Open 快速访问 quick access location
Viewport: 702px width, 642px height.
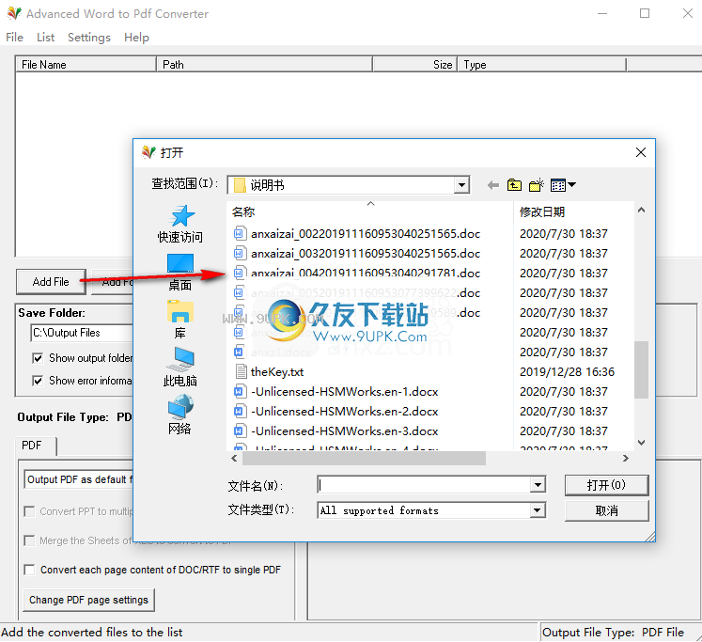180,224
